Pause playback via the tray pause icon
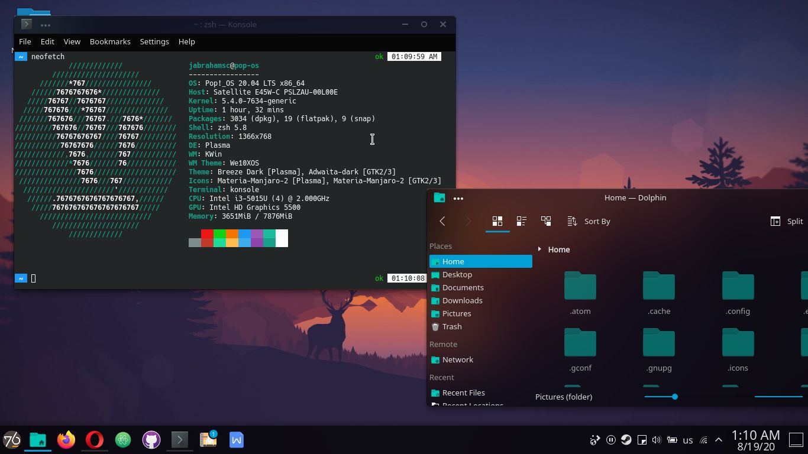Screen dimensions: 808x454 611,440
